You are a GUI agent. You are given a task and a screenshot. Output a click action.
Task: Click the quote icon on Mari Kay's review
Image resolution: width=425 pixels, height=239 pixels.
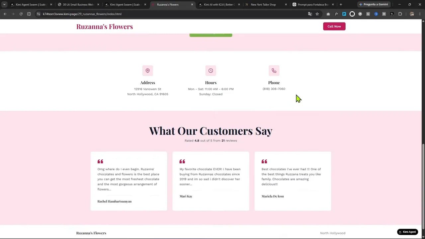[x=182, y=161]
